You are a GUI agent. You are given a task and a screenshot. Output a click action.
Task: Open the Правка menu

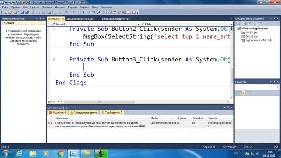click(15, 7)
